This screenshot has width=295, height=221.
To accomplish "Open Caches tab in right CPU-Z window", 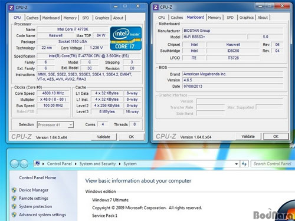I will point(177,18).
